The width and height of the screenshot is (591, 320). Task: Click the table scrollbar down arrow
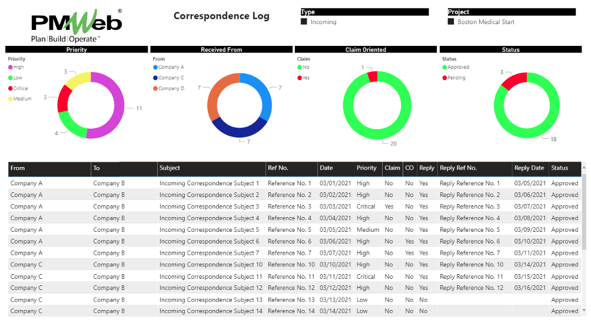(583, 310)
